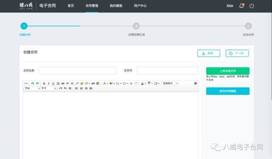The height and width of the screenshot is (159, 272).
Task: Expand the ordered list style arrow
Action: click(121, 84)
